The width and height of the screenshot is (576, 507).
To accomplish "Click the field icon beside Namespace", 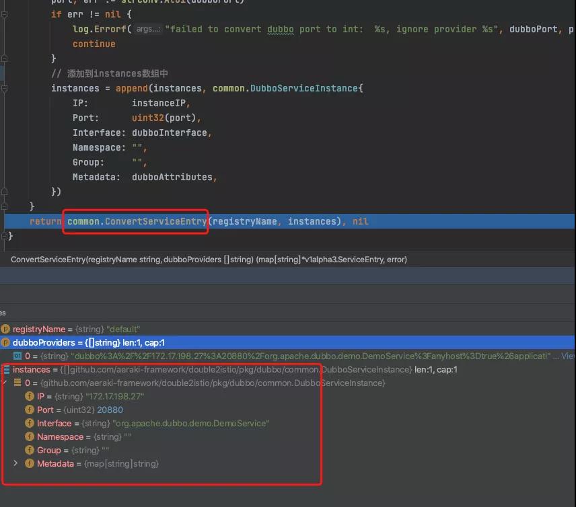I will [x=30, y=437].
